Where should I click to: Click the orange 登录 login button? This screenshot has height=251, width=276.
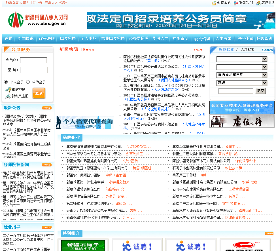pyautogui.click(x=39, y=93)
